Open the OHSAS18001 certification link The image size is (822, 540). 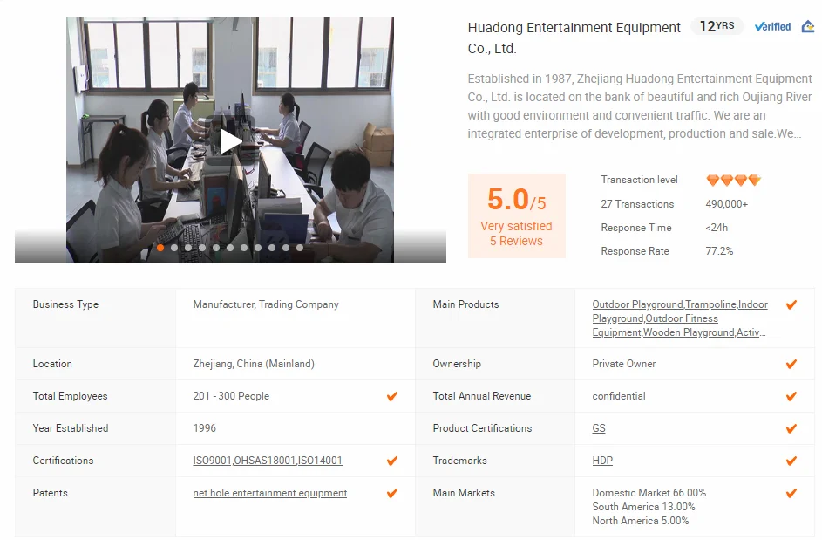pyautogui.click(x=265, y=461)
